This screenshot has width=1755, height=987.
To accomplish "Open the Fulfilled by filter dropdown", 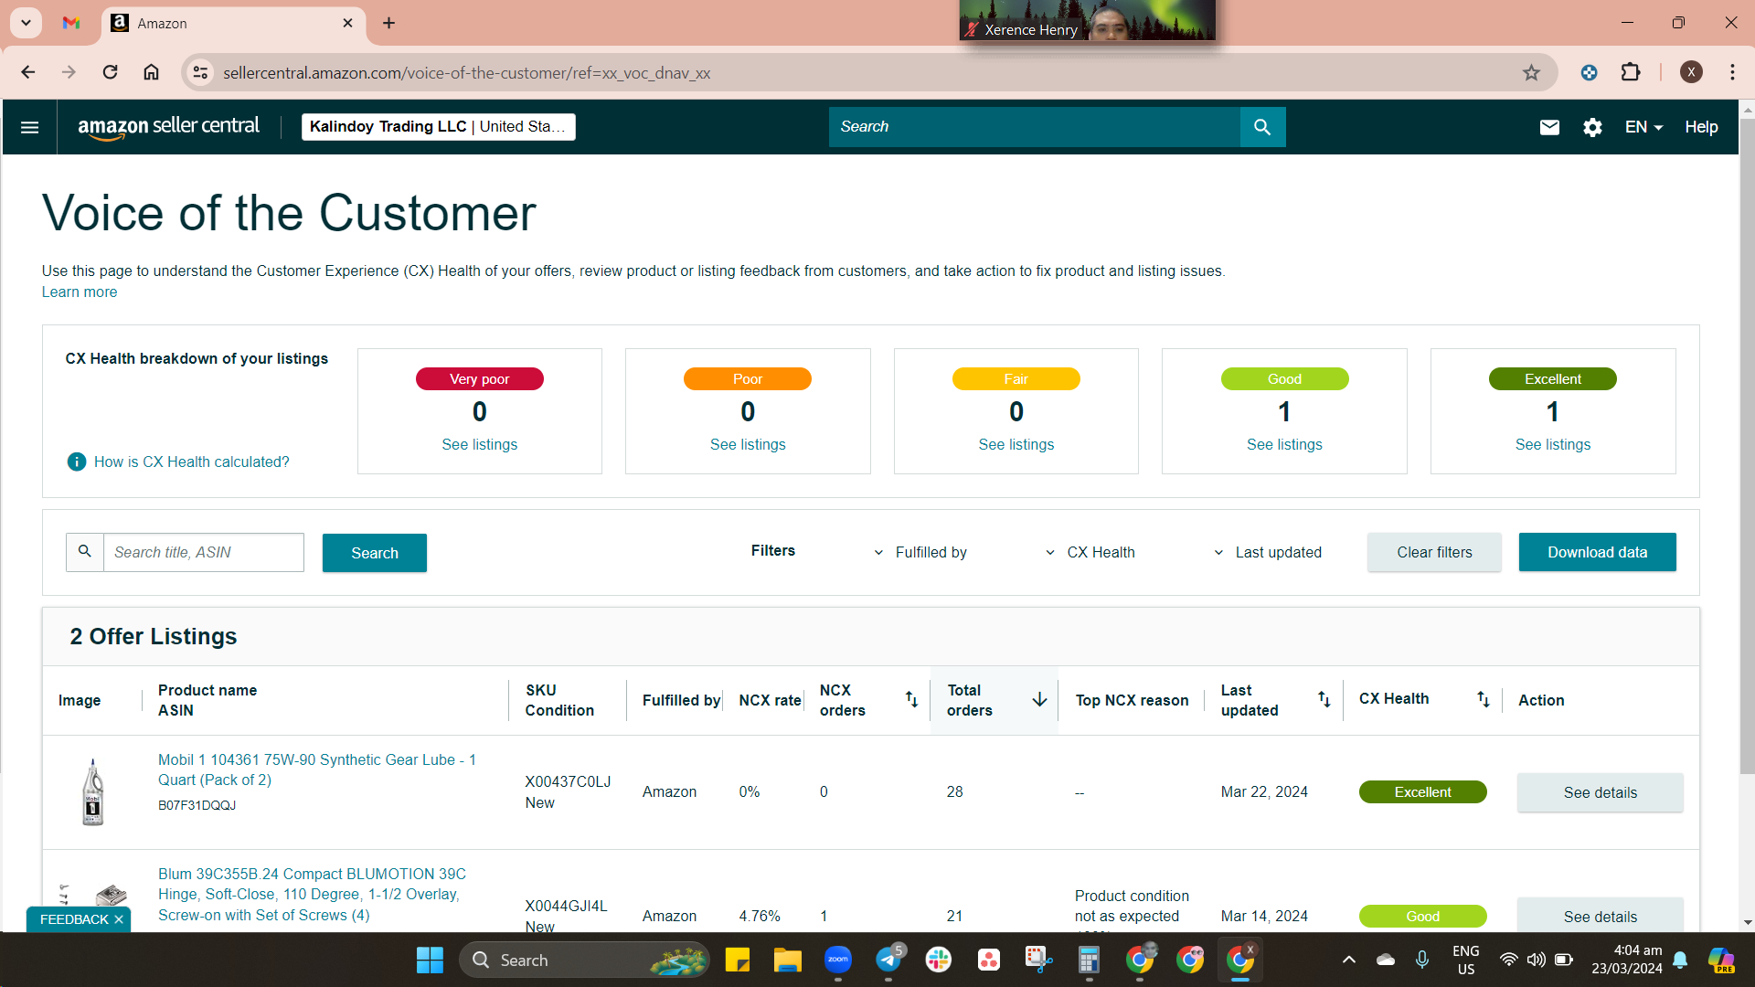I will (x=921, y=552).
